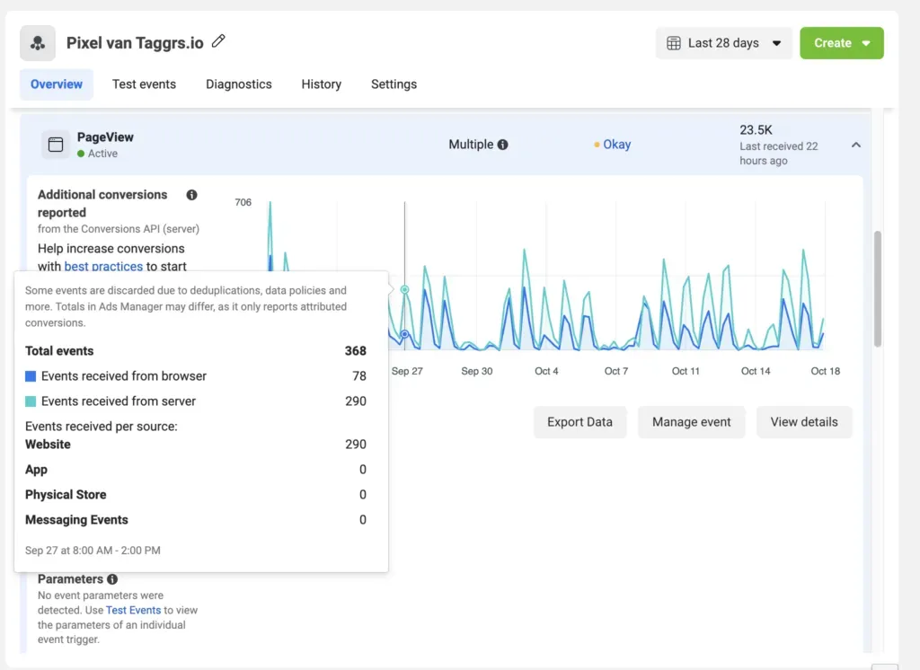Viewport: 920px width, 670px height.
Task: Click the pixel avatar icon beside title
Action: coord(38,43)
